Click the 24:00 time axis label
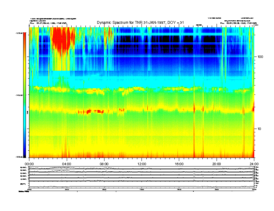Viewport: 274px width, 211px height. (254, 164)
